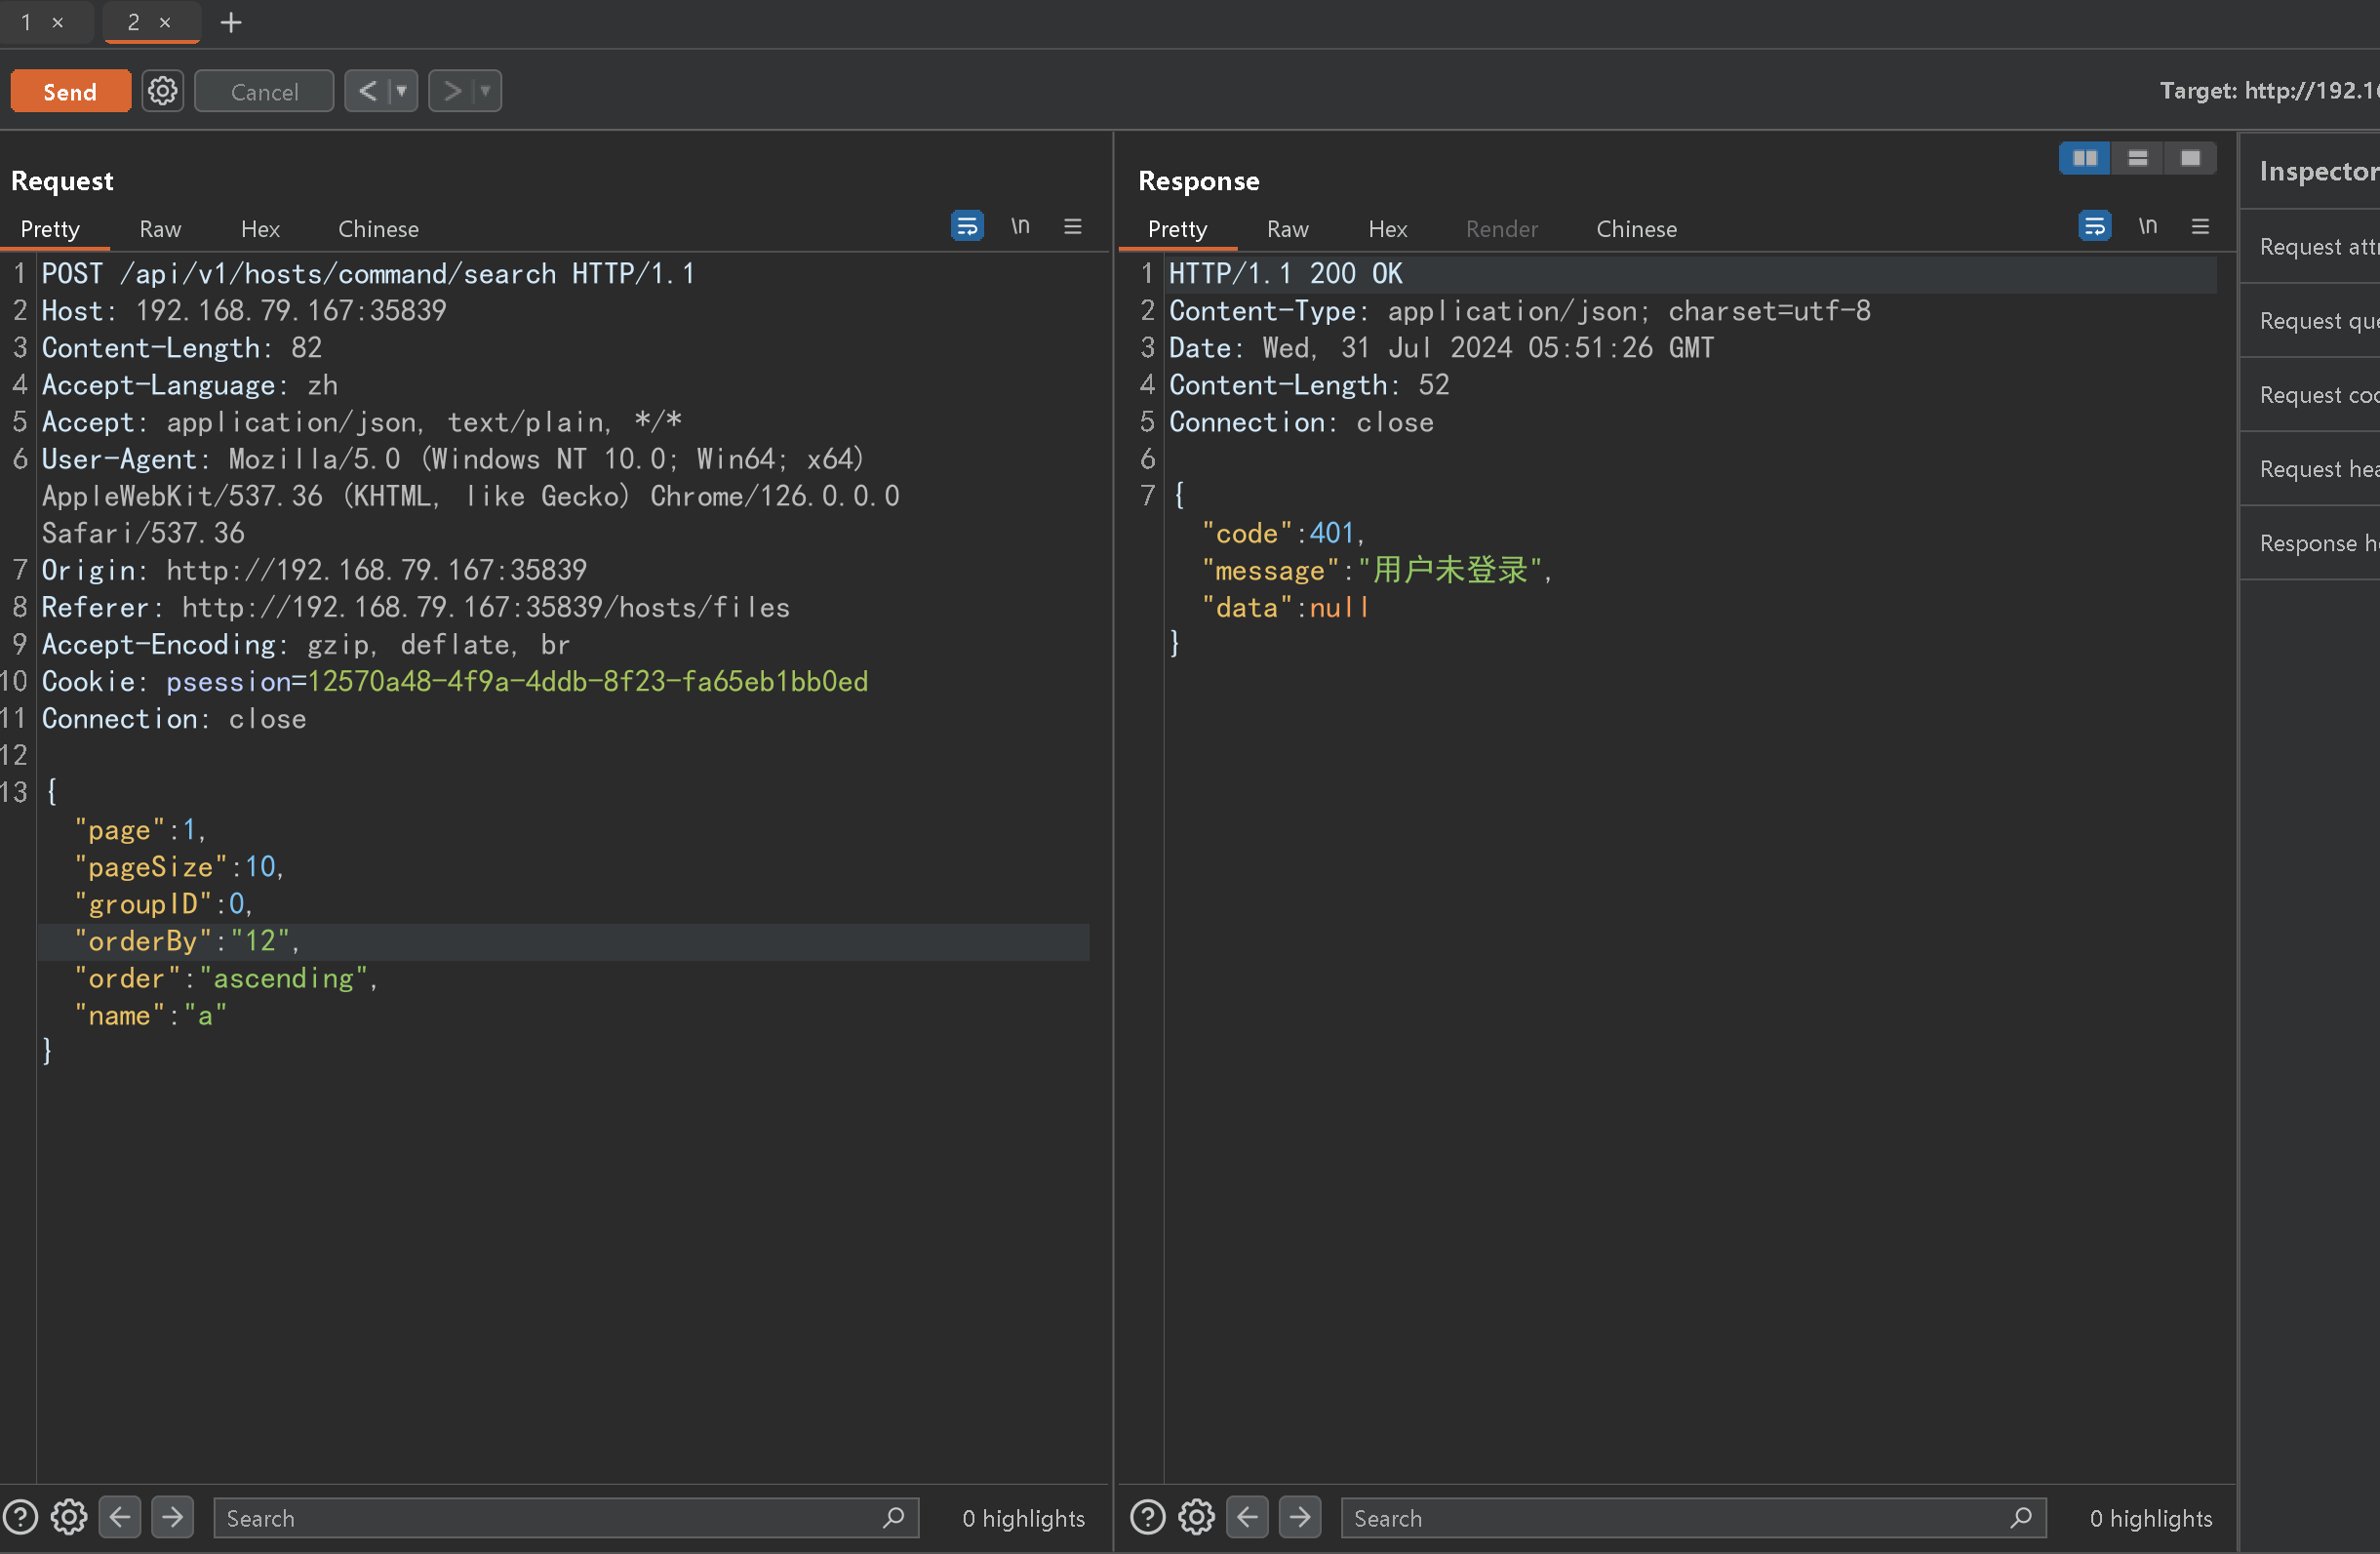Expand the previous navigation arrow dropdown
The height and width of the screenshot is (1554, 2380).
[401, 90]
